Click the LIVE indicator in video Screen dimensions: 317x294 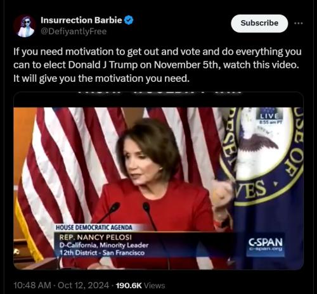[269, 116]
